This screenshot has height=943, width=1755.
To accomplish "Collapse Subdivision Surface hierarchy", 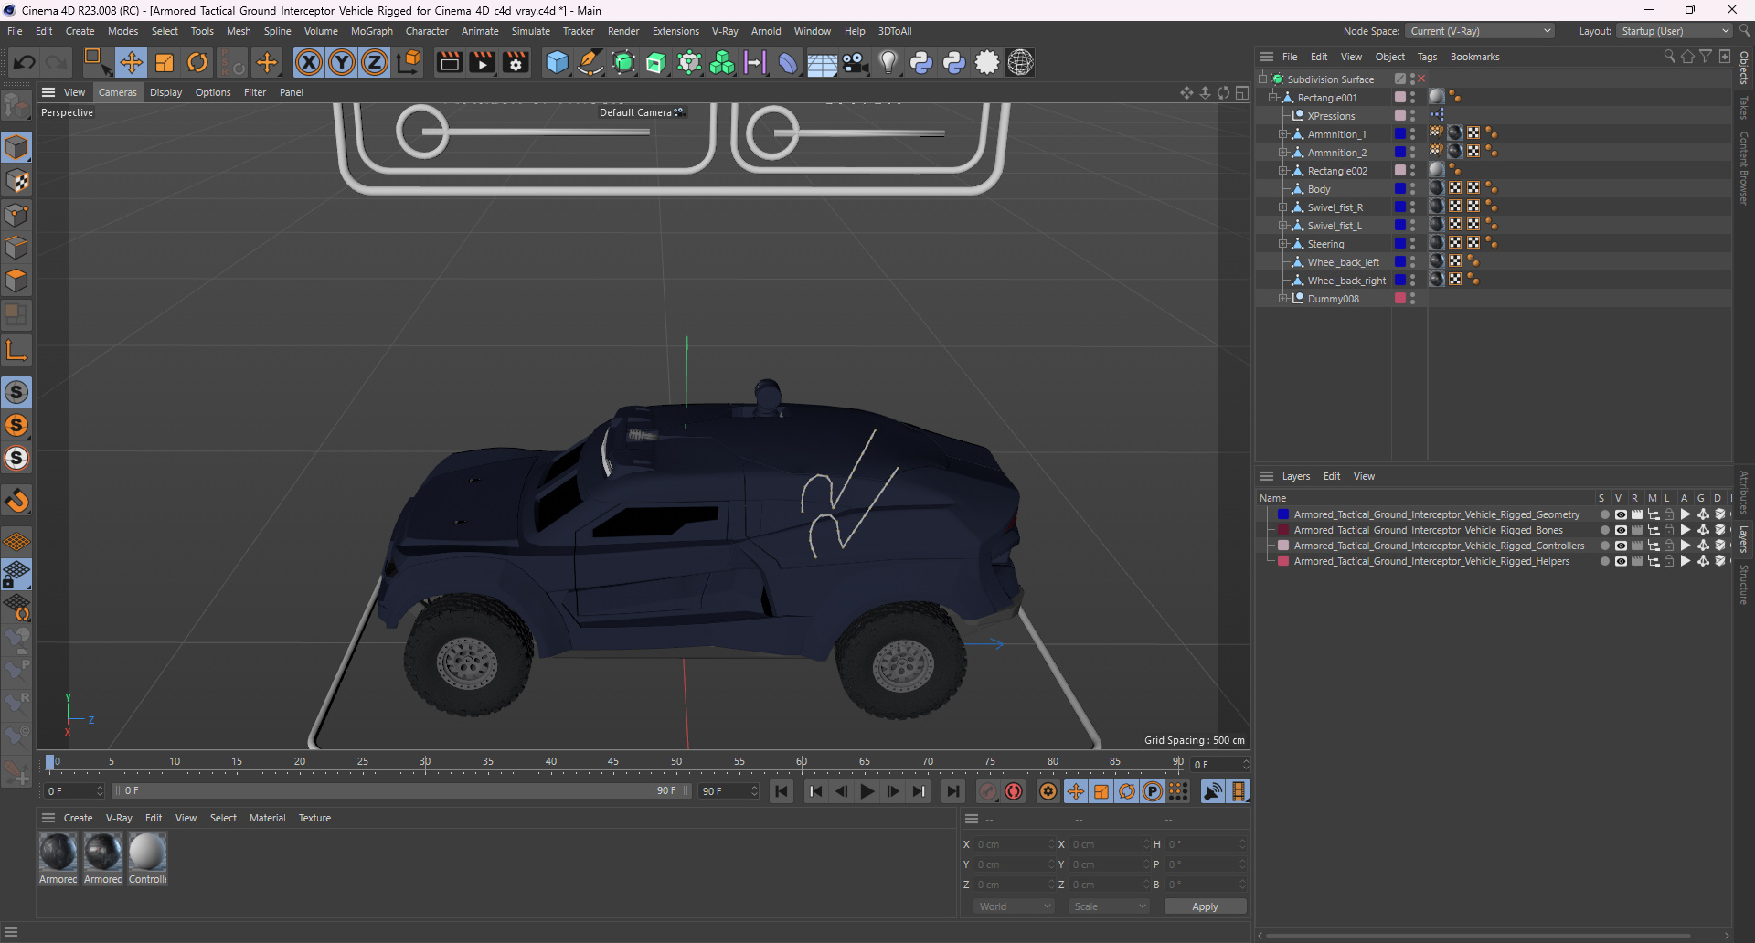I will [x=1262, y=79].
